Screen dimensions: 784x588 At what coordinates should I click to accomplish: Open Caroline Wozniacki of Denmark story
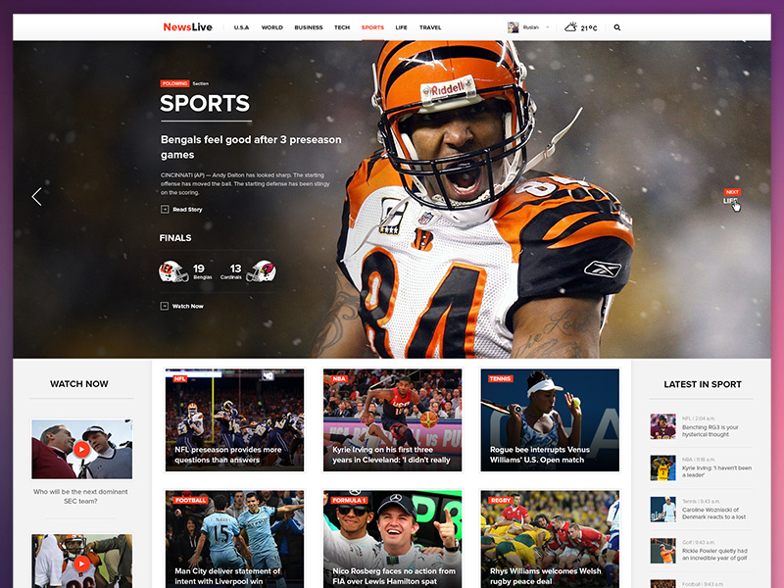coord(713,514)
